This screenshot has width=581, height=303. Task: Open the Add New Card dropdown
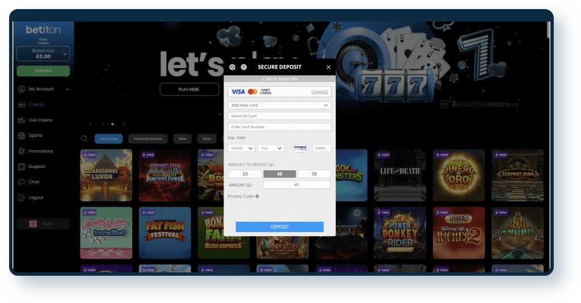[280, 105]
